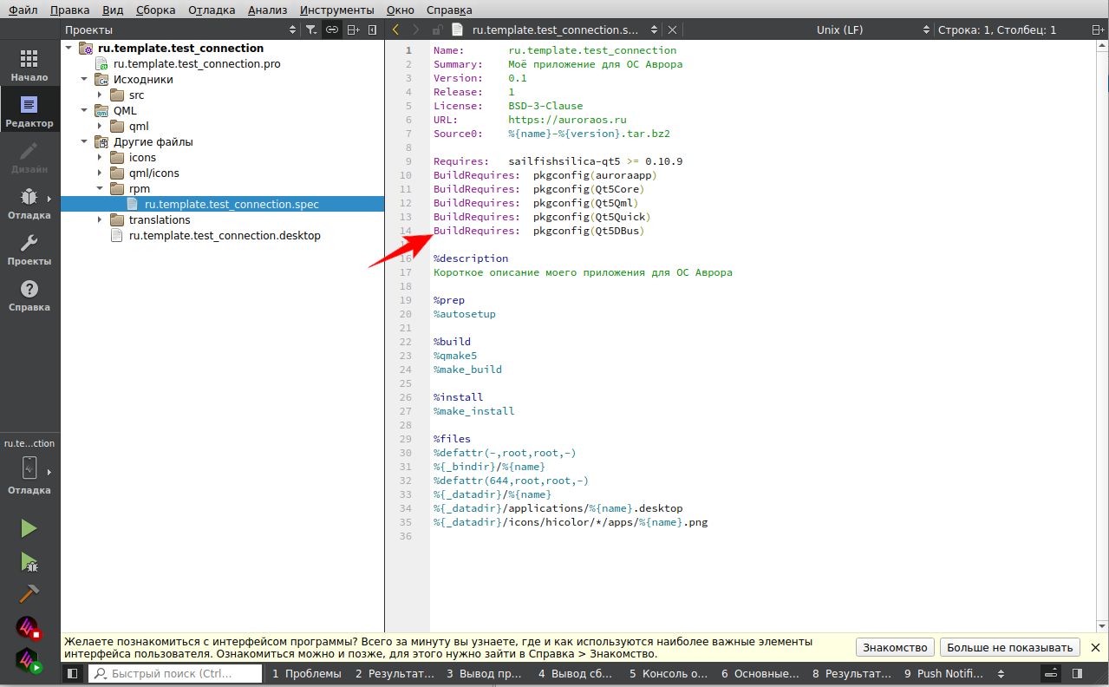This screenshot has width=1109, height=687.
Task: Build the project with the hammer icon
Action: (x=29, y=594)
